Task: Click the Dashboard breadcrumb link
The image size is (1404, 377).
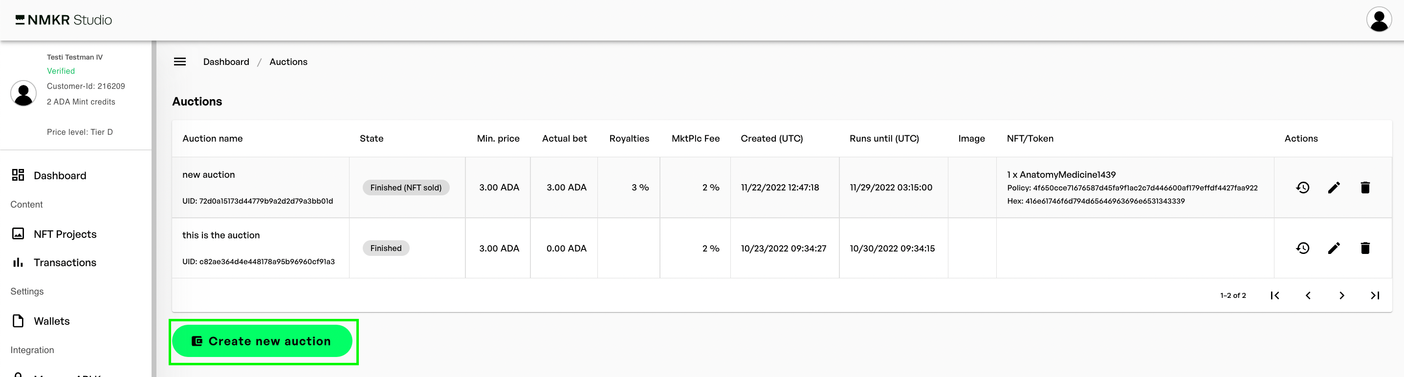Action: [226, 62]
